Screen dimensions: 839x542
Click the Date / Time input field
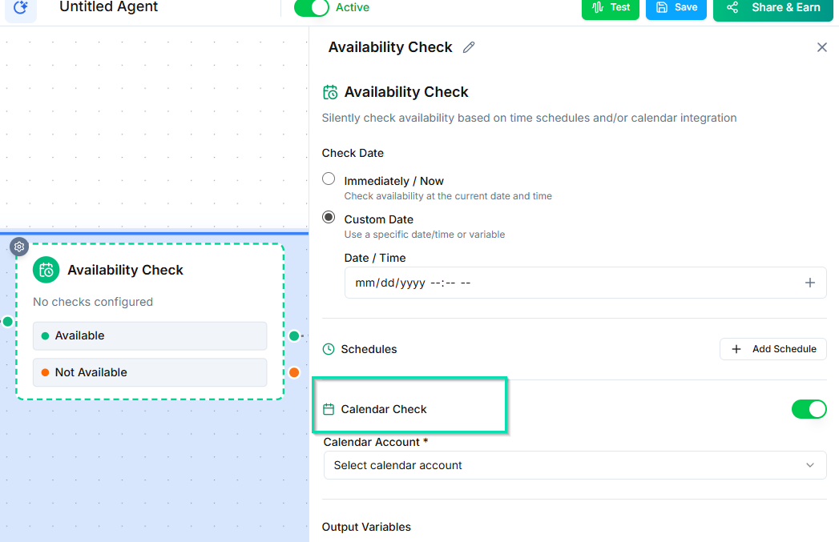coord(561,283)
